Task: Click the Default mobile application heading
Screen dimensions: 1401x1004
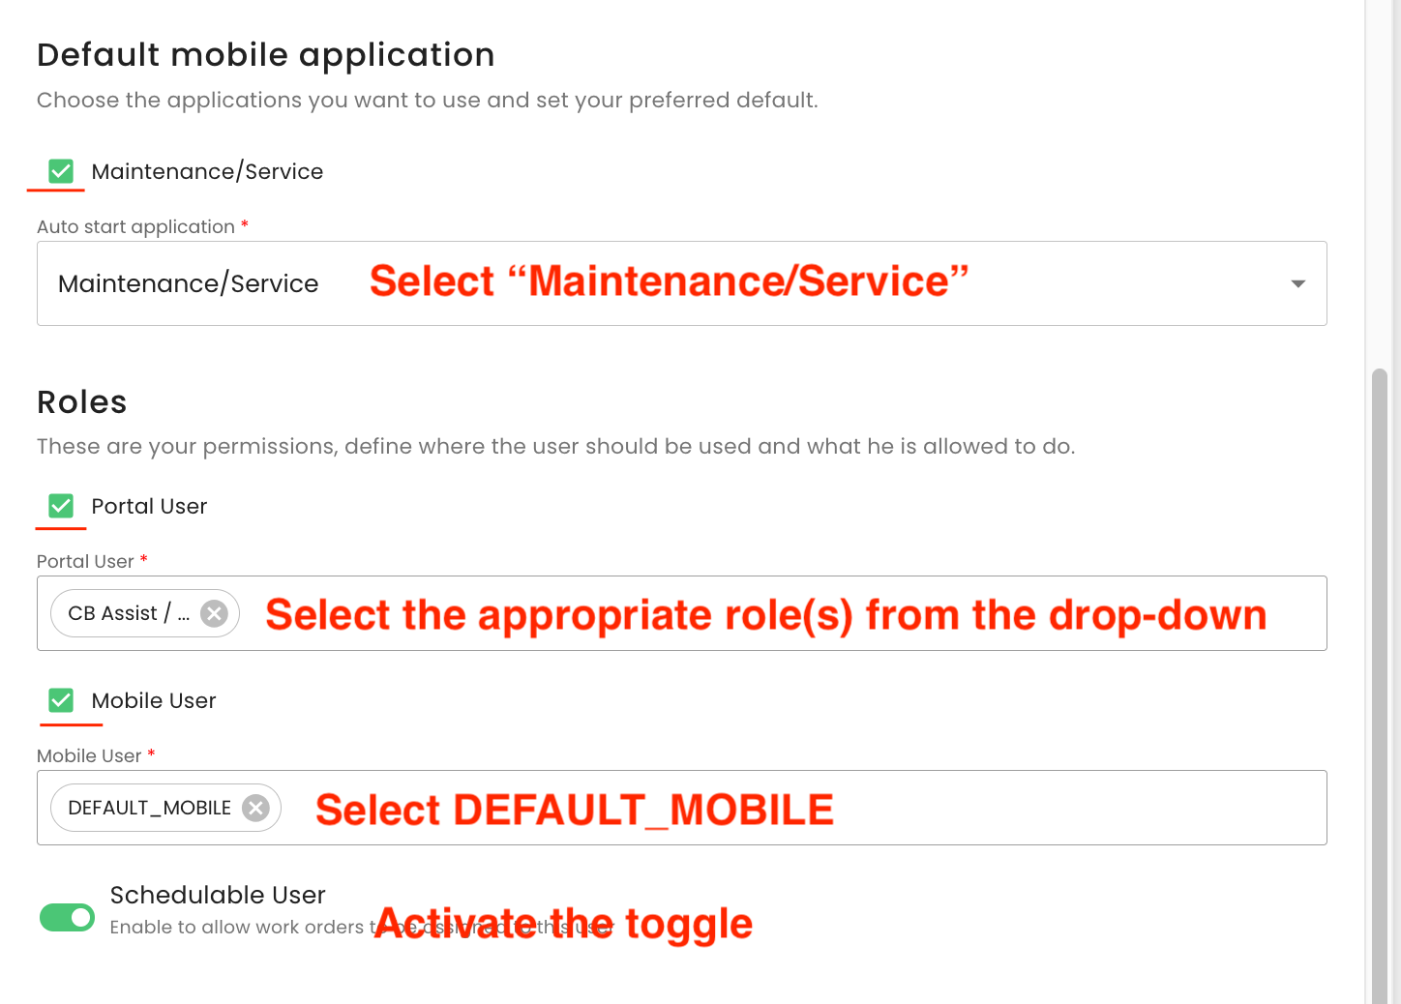Action: pyautogui.click(x=266, y=55)
